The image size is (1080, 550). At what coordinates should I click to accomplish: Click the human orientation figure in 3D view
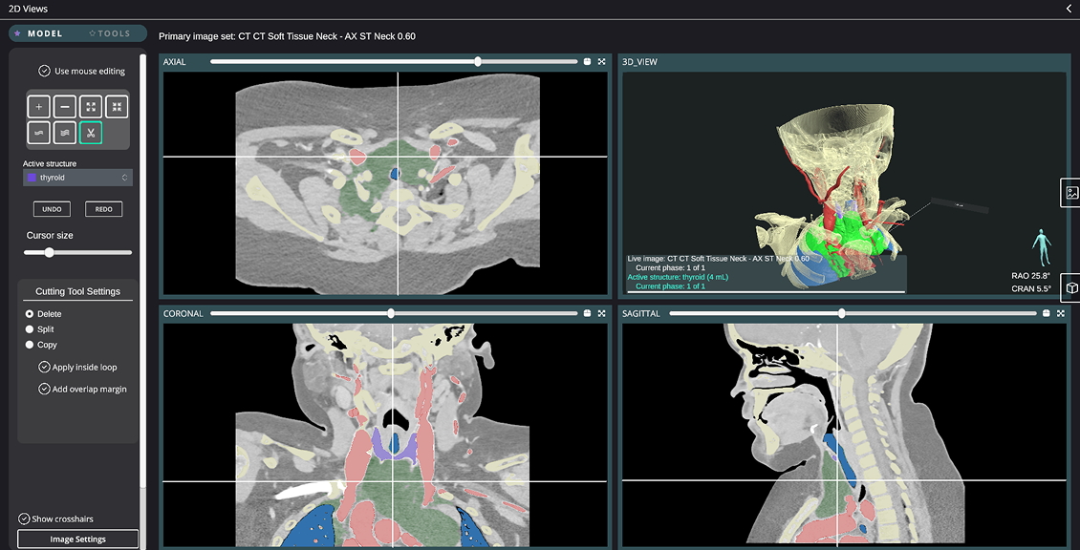pos(1042,248)
